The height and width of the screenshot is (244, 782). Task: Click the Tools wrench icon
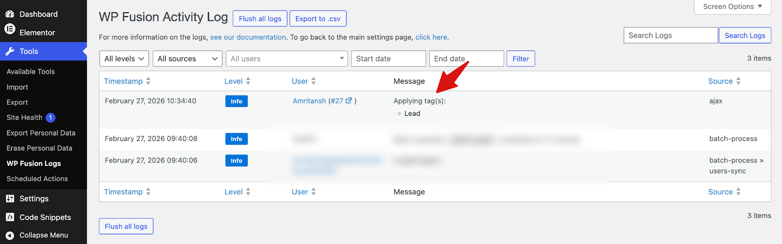pos(10,51)
